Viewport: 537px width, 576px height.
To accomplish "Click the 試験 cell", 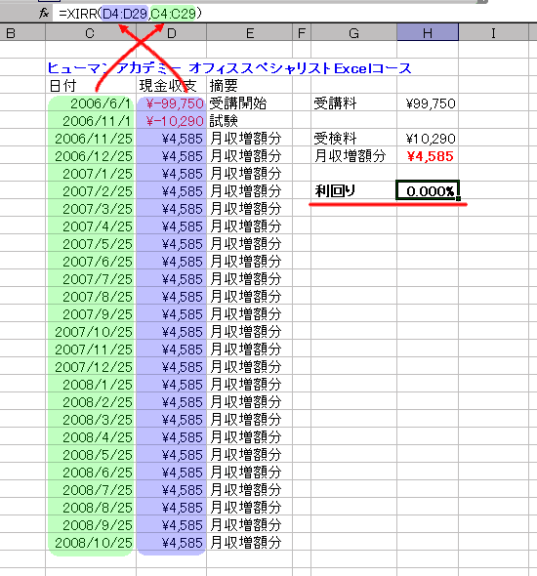I will (x=249, y=121).
